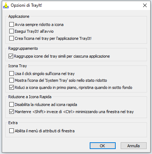Click the TrayIt! app icon in title bar
The height and width of the screenshot is (154, 152).
(x=6, y=5)
